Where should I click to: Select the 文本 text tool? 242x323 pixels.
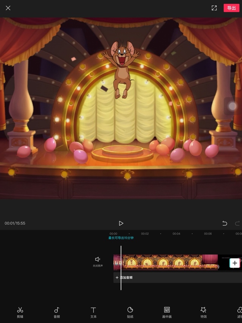[x=93, y=312]
